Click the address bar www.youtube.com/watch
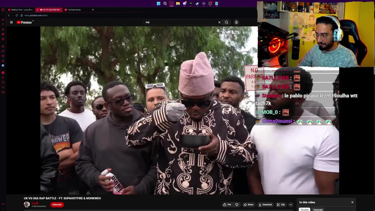The height and width of the screenshot is (211, 375). tap(36, 15)
